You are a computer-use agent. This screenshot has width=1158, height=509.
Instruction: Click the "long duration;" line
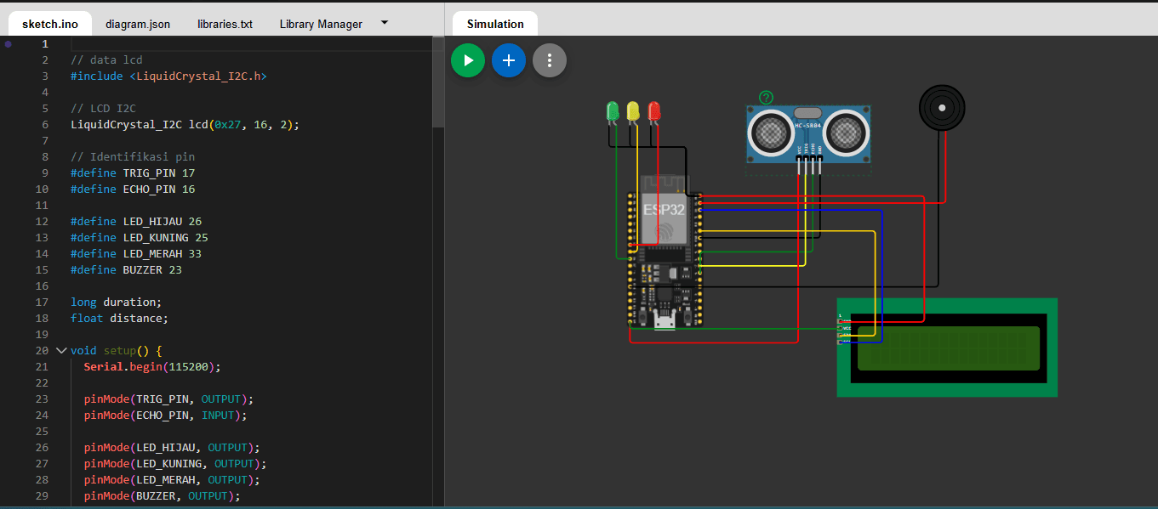pos(116,302)
